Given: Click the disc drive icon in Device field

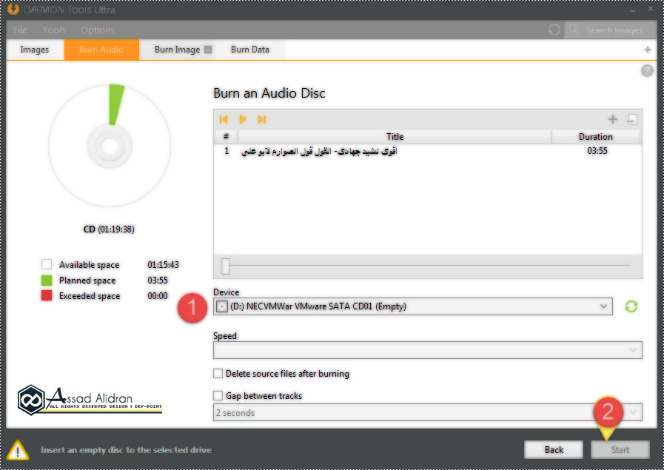Looking at the screenshot, I should point(222,306).
